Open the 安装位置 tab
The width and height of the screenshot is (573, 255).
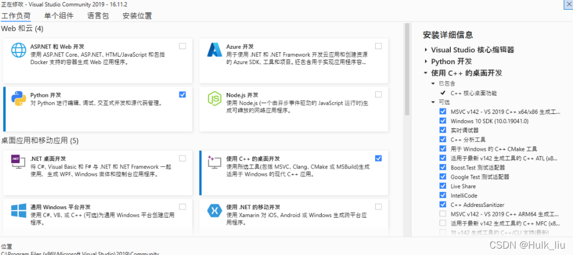(137, 16)
